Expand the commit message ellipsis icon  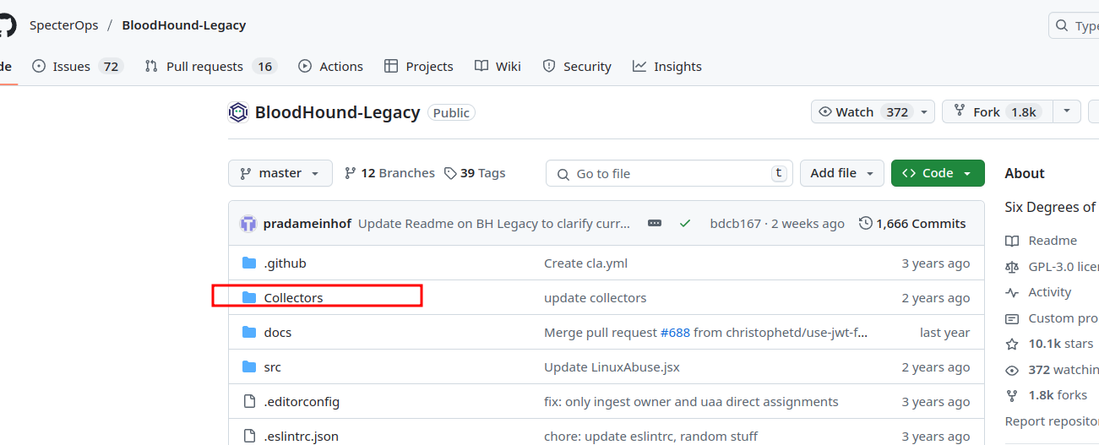(x=655, y=224)
